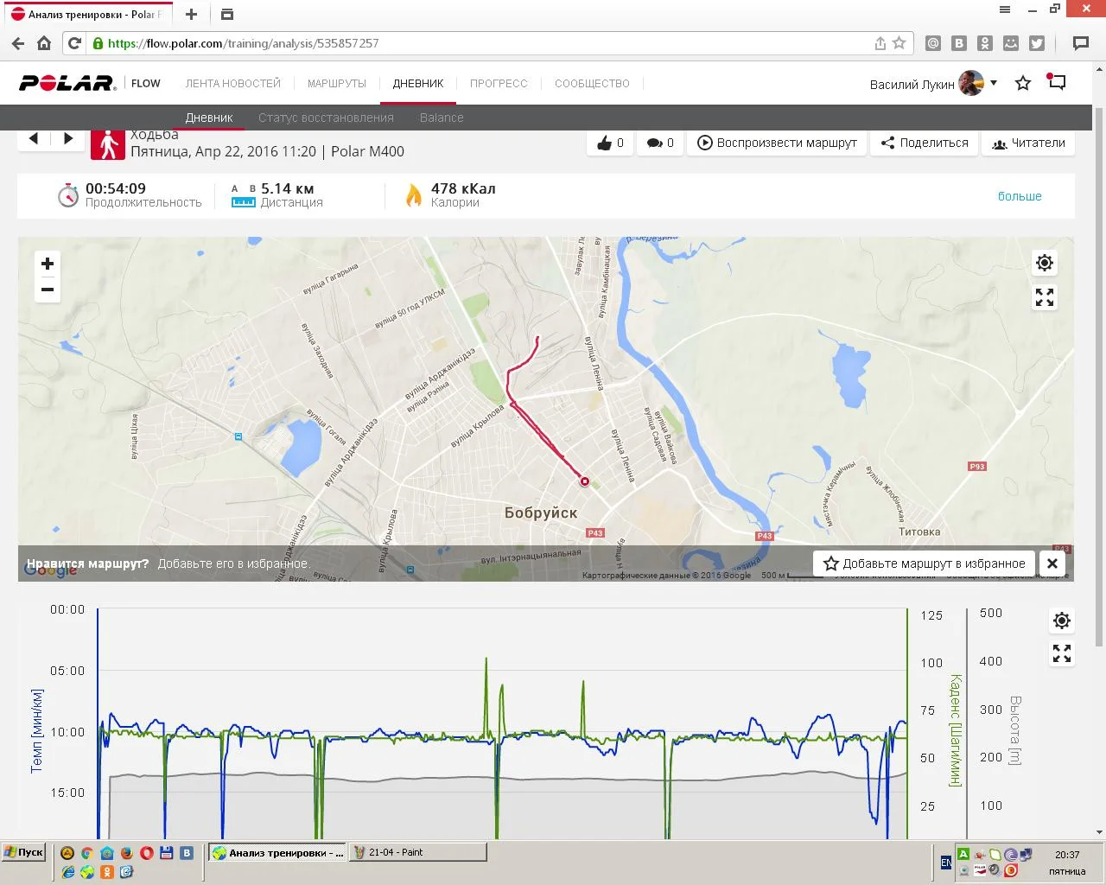Open a new browser tab
The width and height of the screenshot is (1106, 885).
point(192,15)
